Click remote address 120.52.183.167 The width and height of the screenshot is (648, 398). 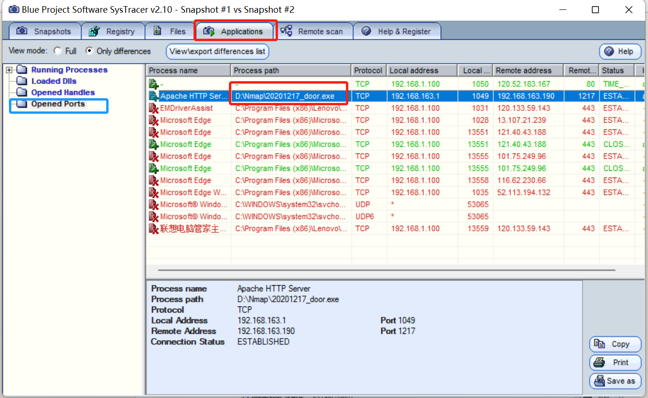point(524,84)
